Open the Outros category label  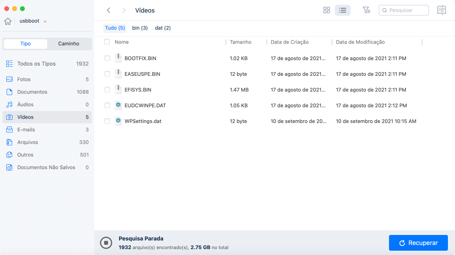(25, 155)
